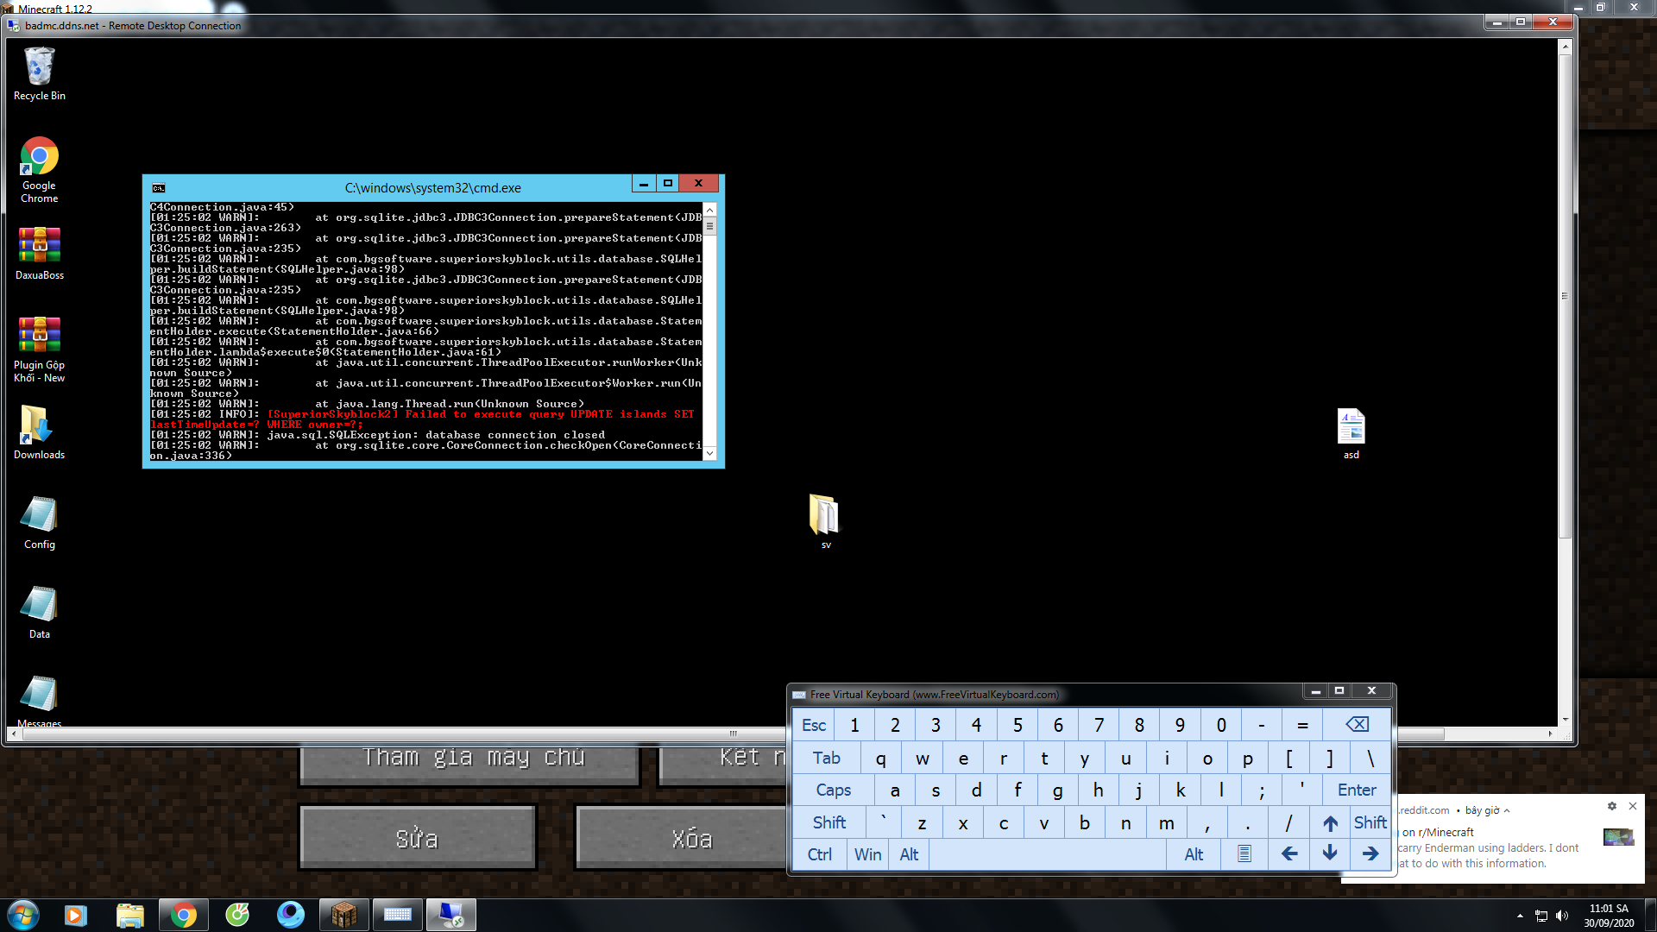
Task: Click the Minecraft icon in the taskbar
Action: pyautogui.click(x=343, y=915)
